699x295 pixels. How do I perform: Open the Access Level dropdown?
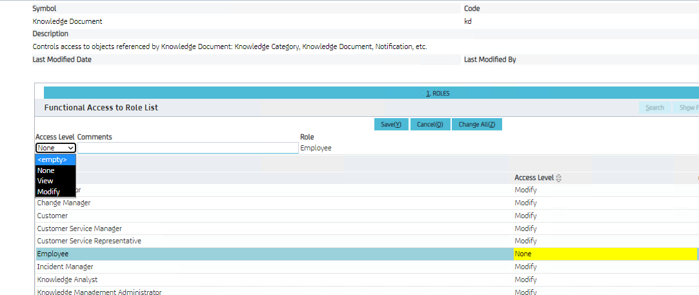point(56,148)
